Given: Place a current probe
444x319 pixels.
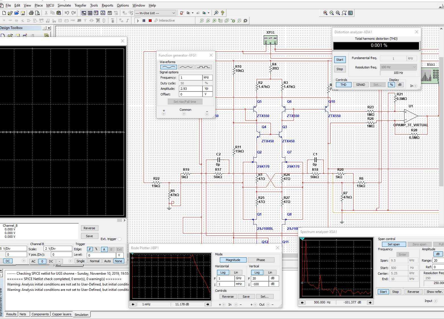Looking at the screenshot, I should pyautogui.click(x=208, y=20).
